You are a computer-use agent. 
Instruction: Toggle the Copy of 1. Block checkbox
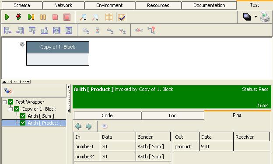17,109
